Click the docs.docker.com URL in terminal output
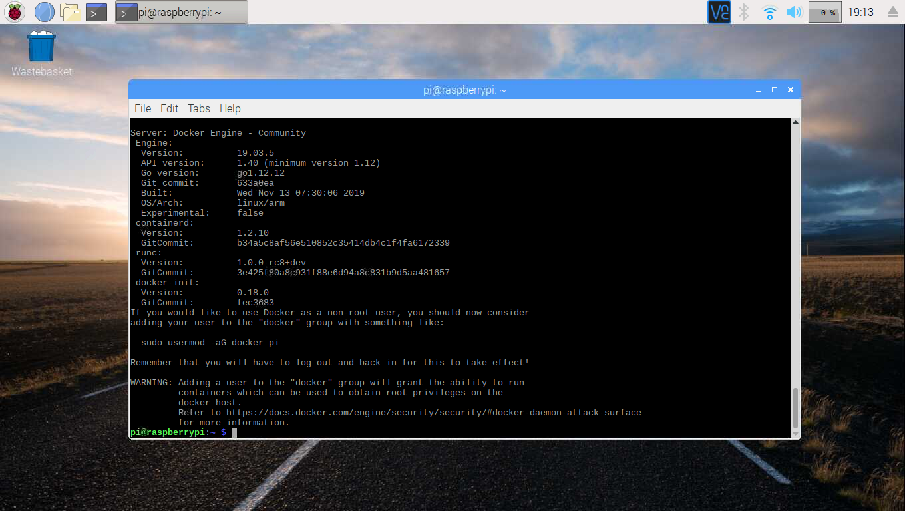 [x=433, y=413]
